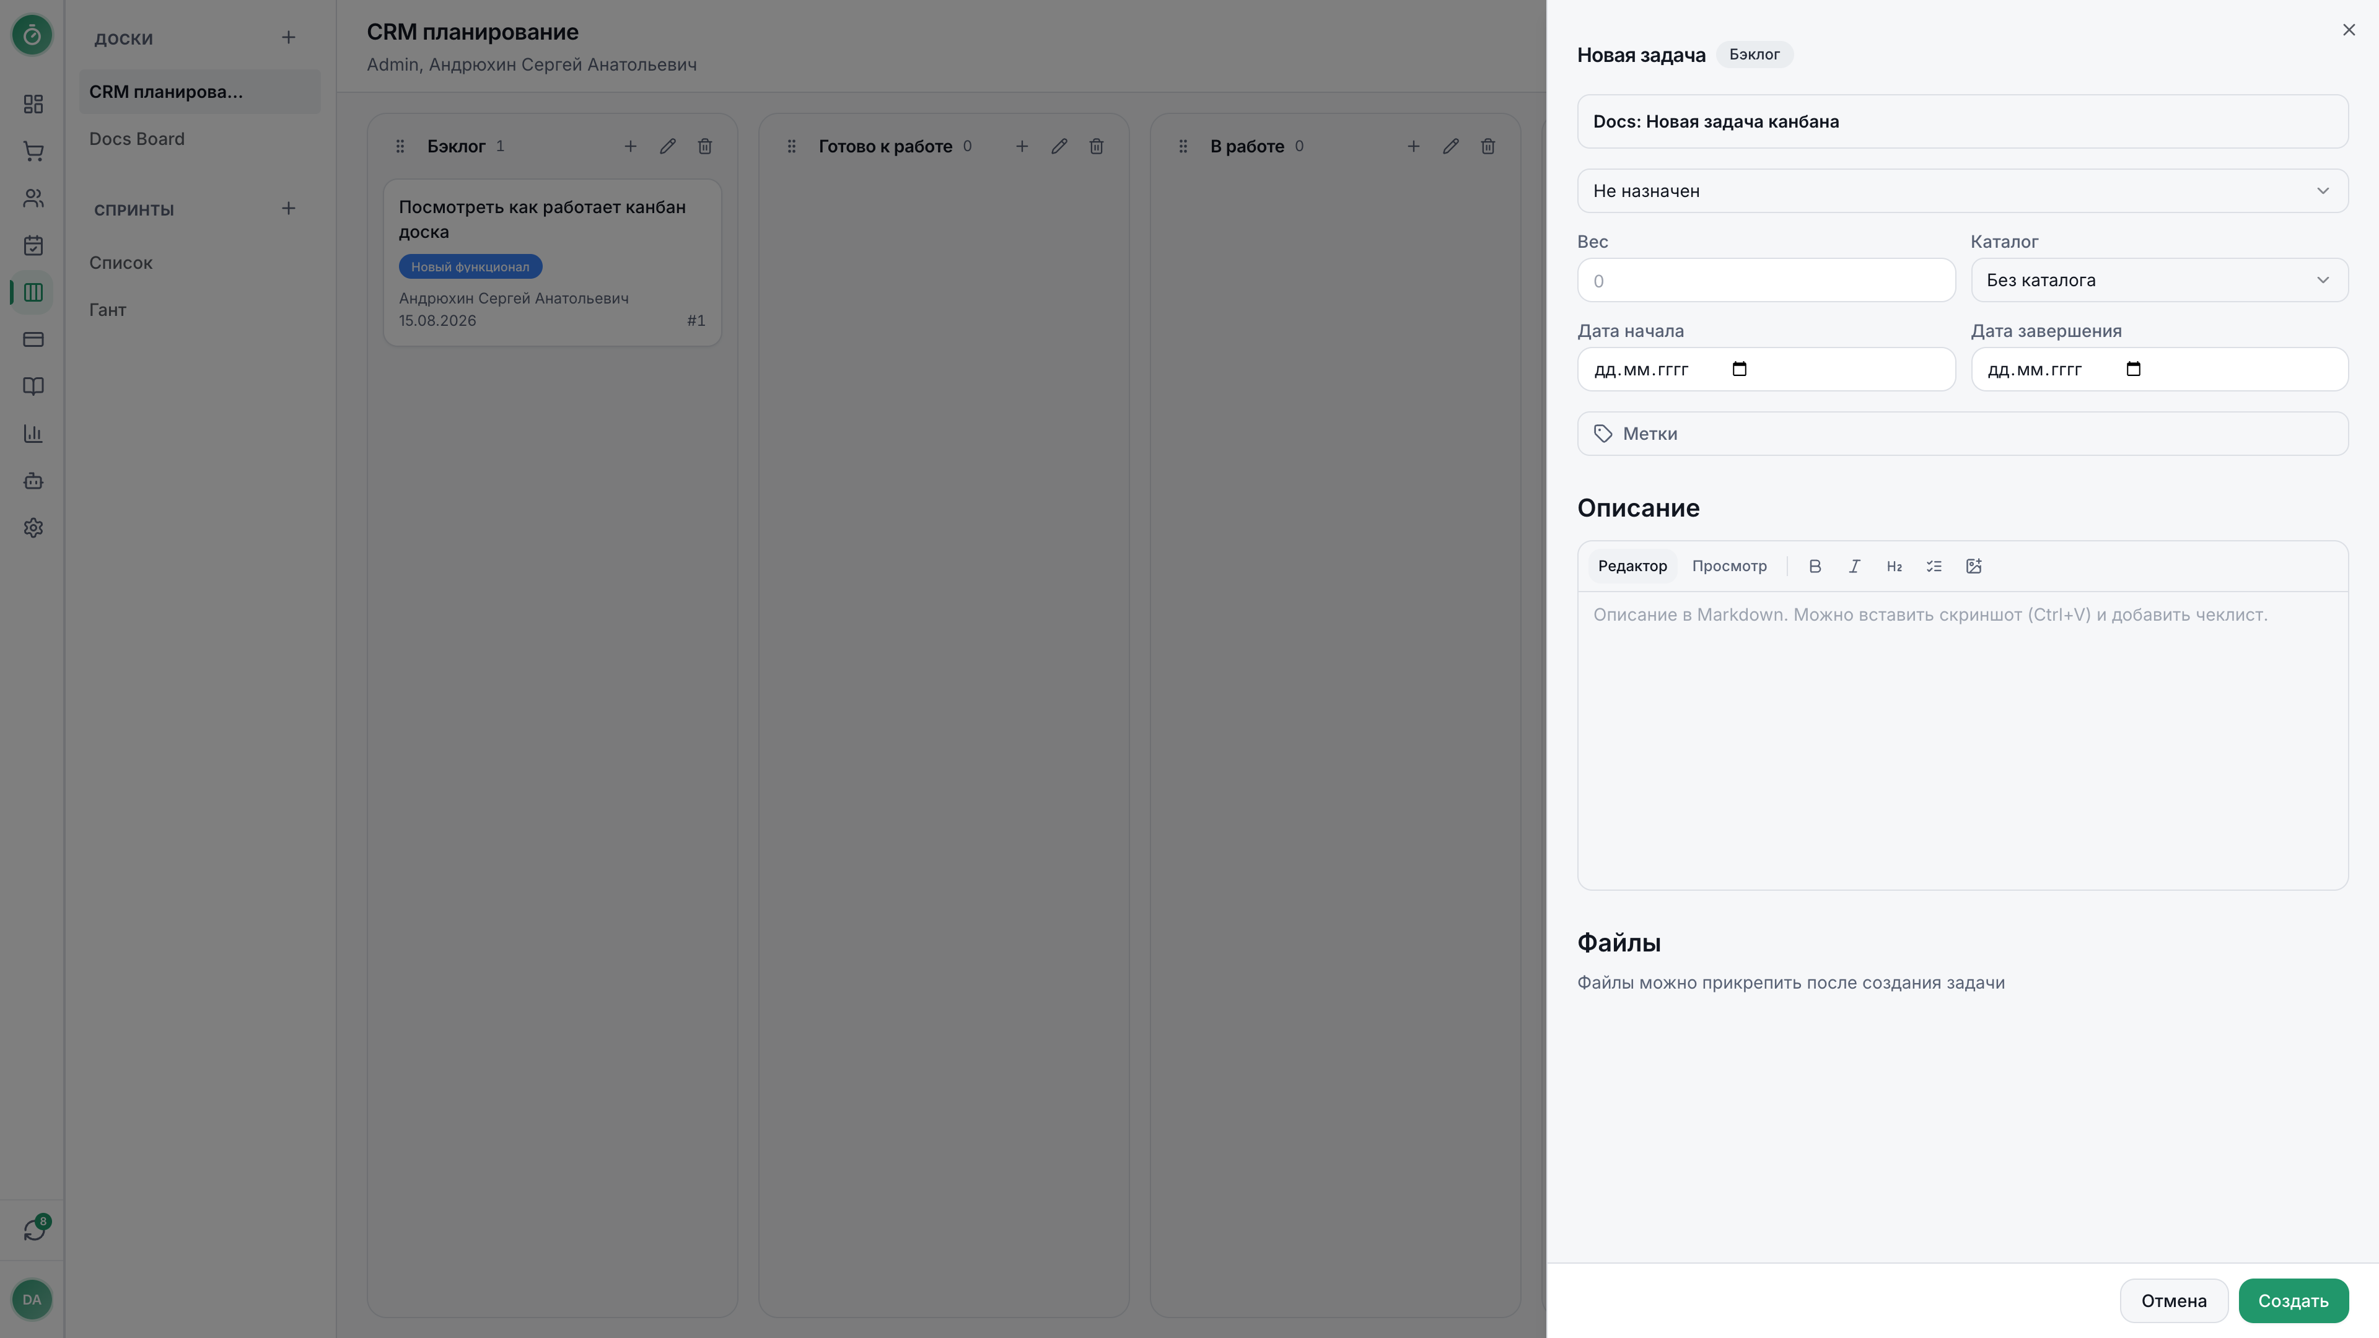Select the kanban boards icon in sidebar
The height and width of the screenshot is (1338, 2379).
[x=33, y=293]
